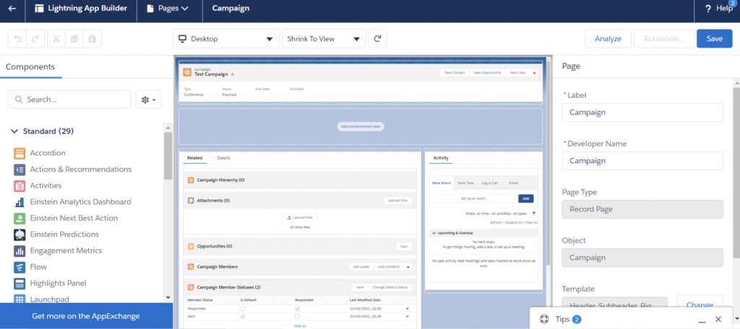This screenshot has width=740, height=329.
Task: Click the Add button in activity composer
Action: tap(526, 199)
